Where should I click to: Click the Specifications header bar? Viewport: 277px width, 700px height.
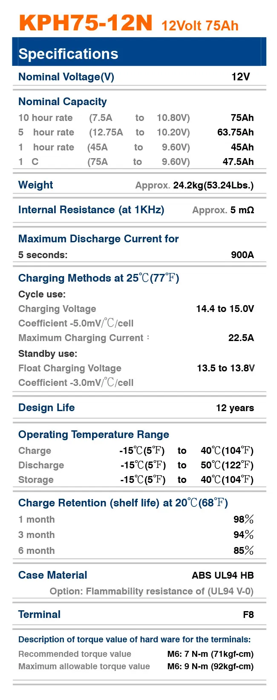coord(139,53)
